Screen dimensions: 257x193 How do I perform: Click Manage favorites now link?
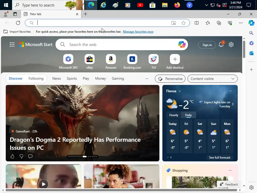coord(138,32)
